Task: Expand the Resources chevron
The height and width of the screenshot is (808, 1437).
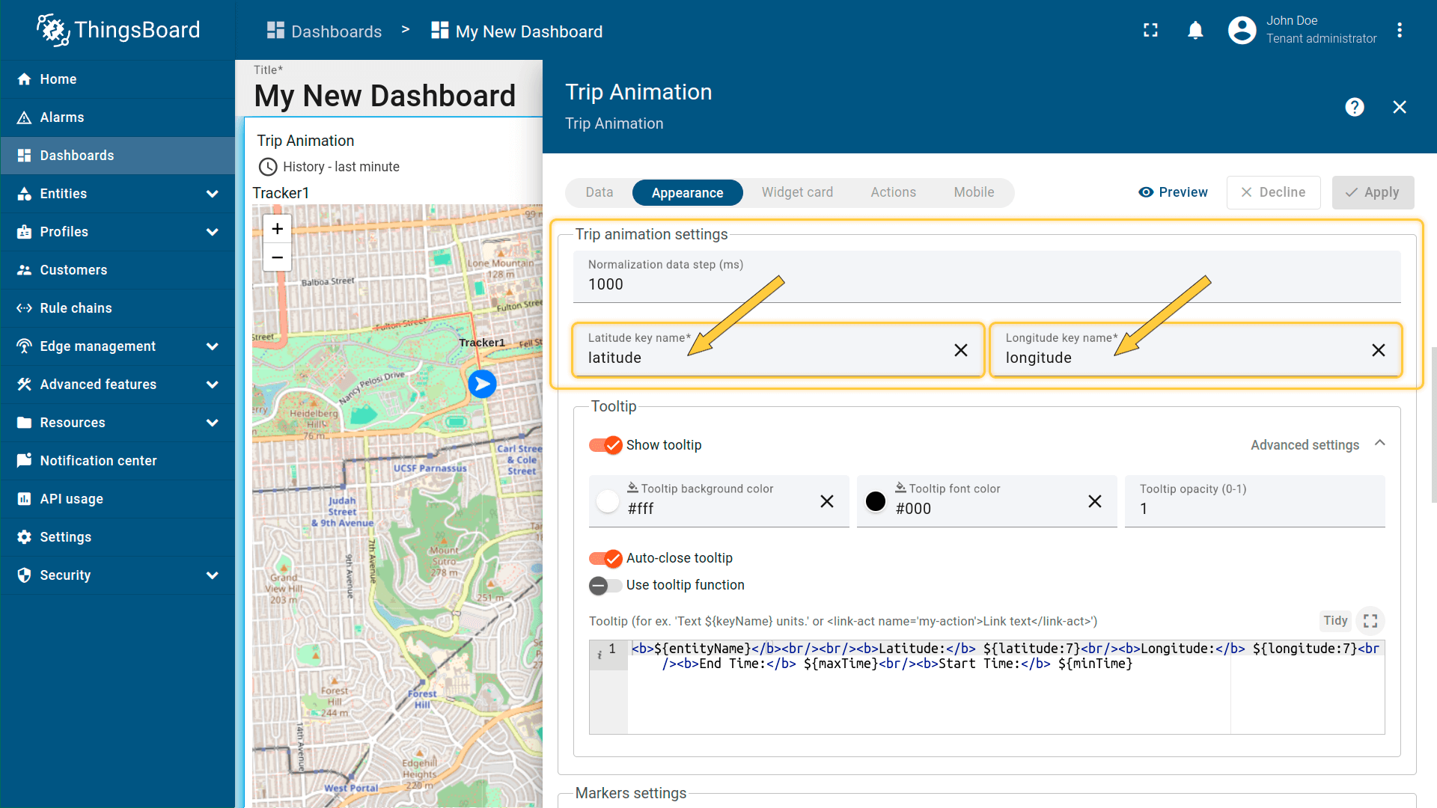Action: click(212, 423)
